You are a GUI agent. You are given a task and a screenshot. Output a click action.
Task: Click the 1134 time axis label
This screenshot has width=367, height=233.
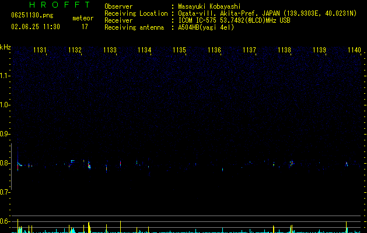pos(145,50)
